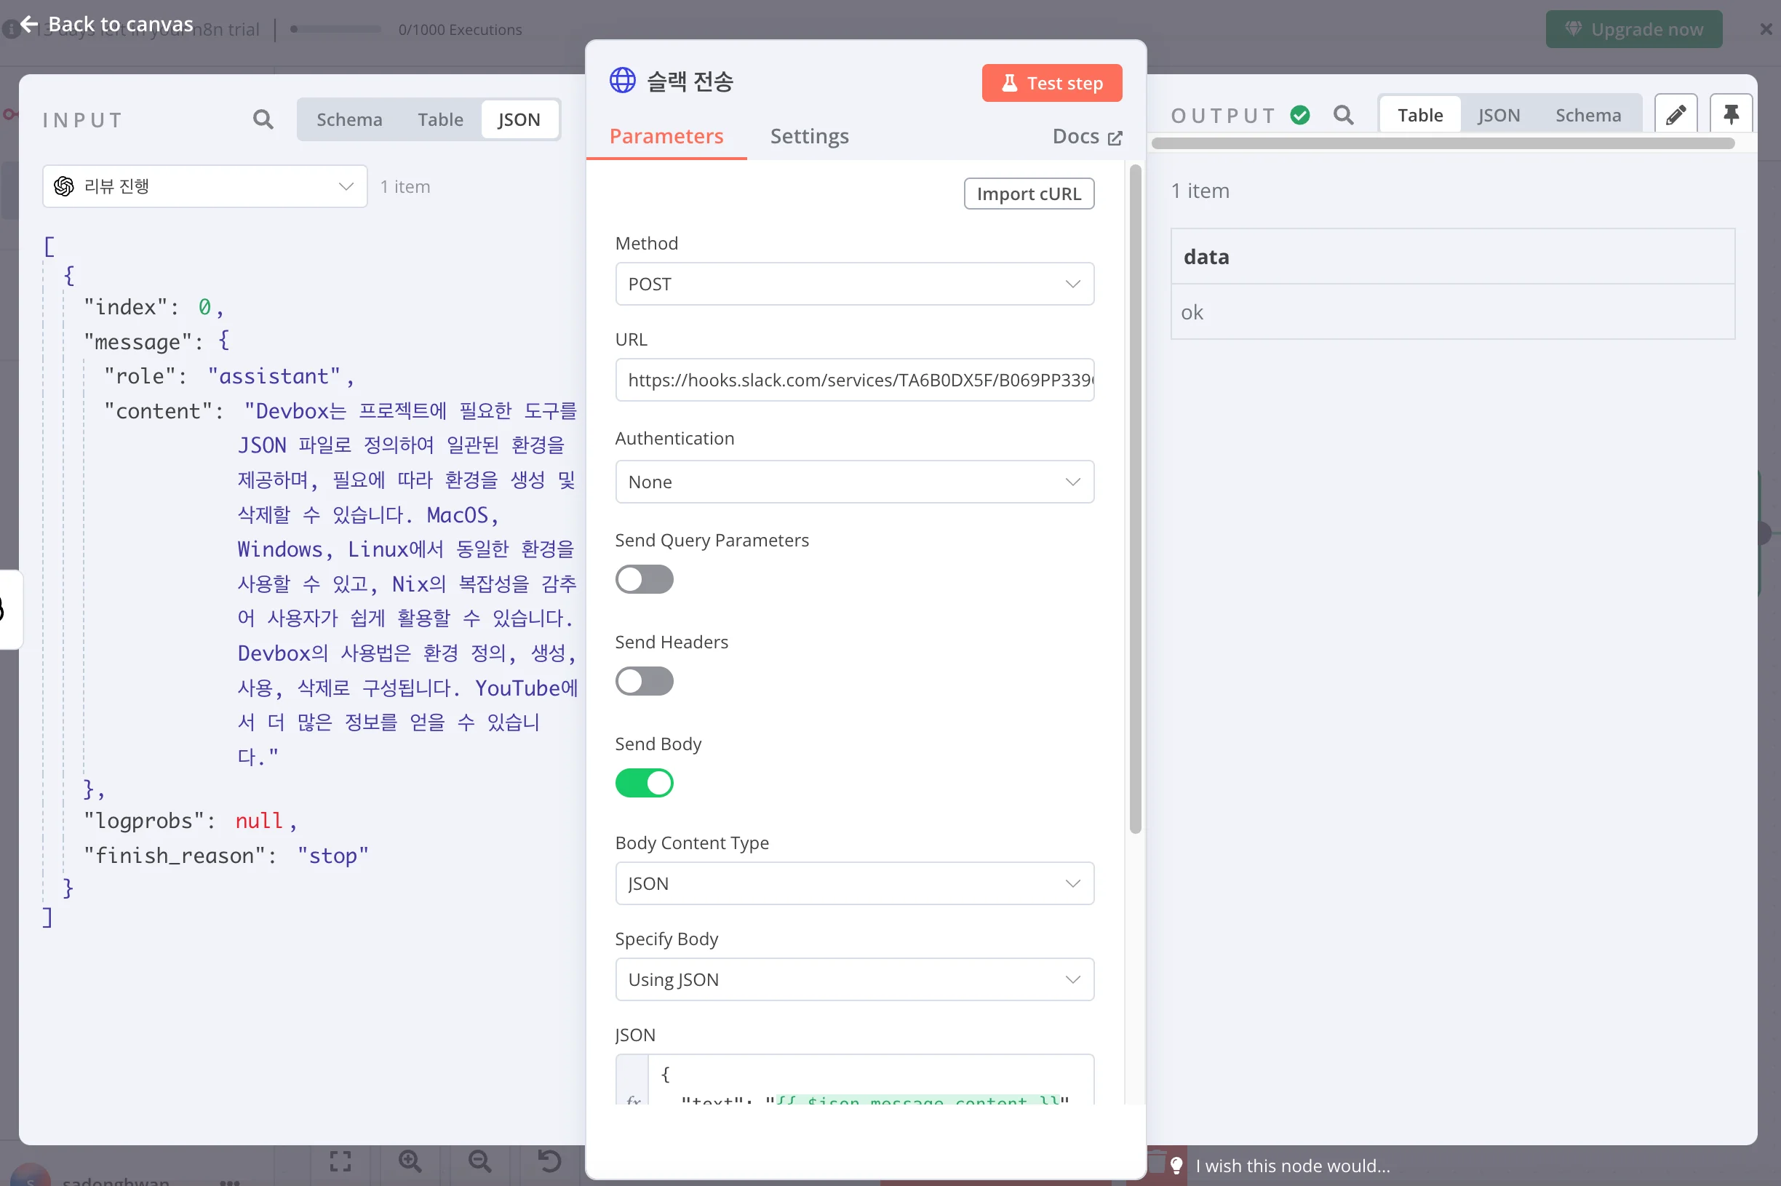Viewport: 1781px width, 1186px height.
Task: Select the Schema tab in the OUTPUT panel
Action: 1588,114
